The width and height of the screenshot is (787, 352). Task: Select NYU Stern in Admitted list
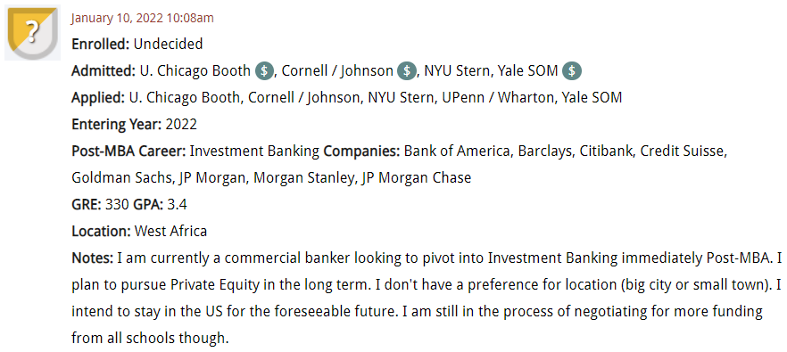(x=457, y=71)
